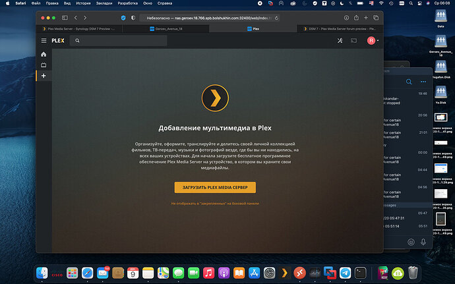Go back in Safari
This screenshot has height=284, width=455.
pyautogui.click(x=76, y=18)
